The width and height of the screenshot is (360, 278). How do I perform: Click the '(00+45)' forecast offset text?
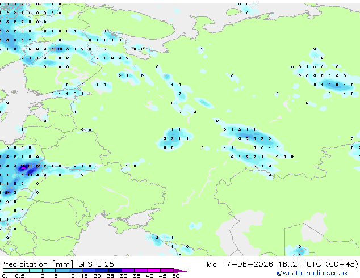click(342, 264)
